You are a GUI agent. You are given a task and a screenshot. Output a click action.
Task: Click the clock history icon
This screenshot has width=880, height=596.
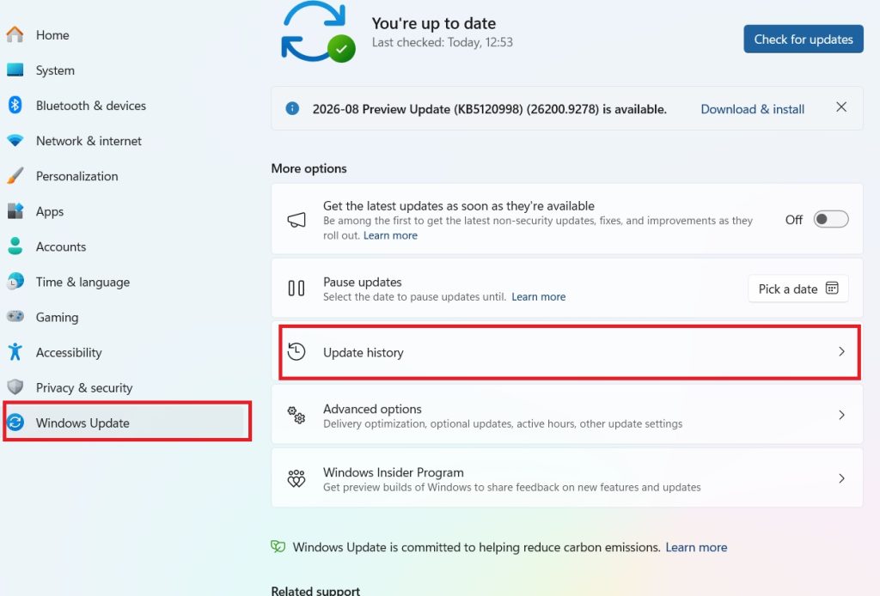click(x=296, y=351)
